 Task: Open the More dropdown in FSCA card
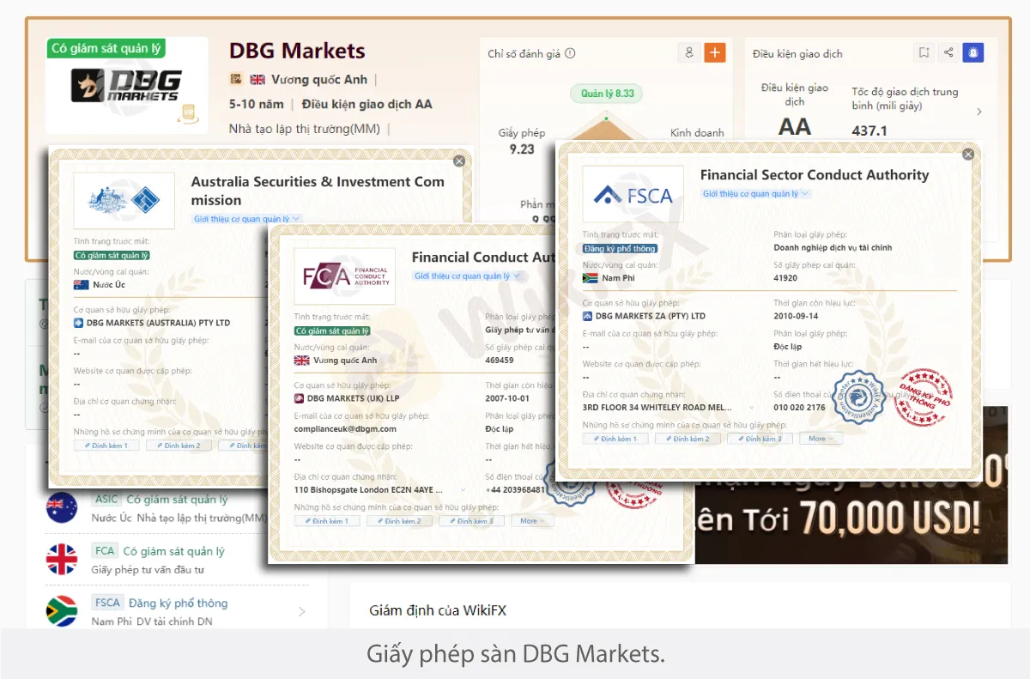[x=821, y=439]
